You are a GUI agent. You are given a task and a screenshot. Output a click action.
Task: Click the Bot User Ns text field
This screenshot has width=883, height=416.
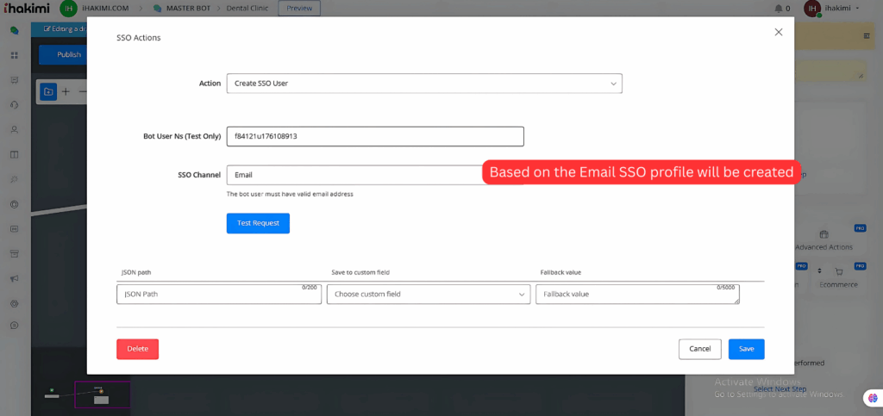pyautogui.click(x=374, y=136)
